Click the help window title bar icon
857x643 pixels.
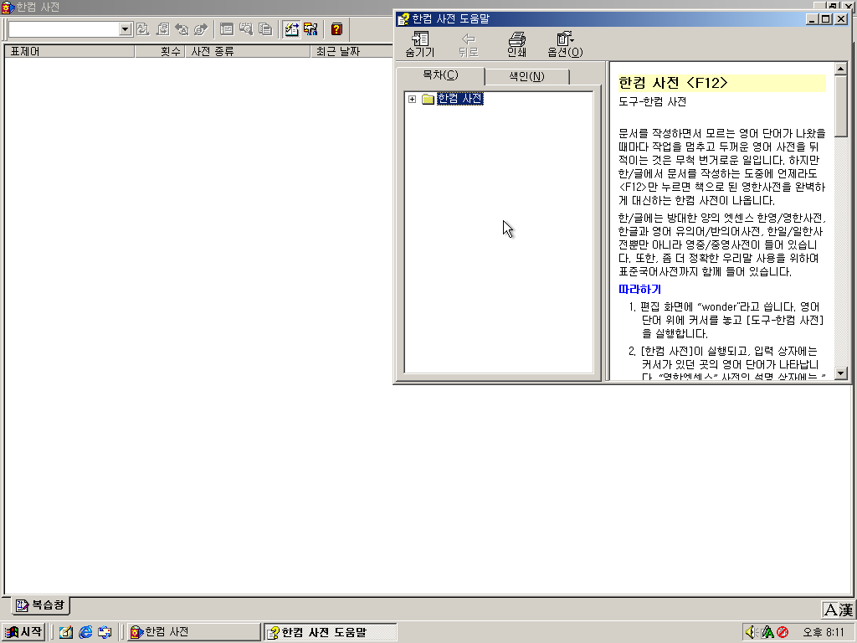(x=403, y=19)
